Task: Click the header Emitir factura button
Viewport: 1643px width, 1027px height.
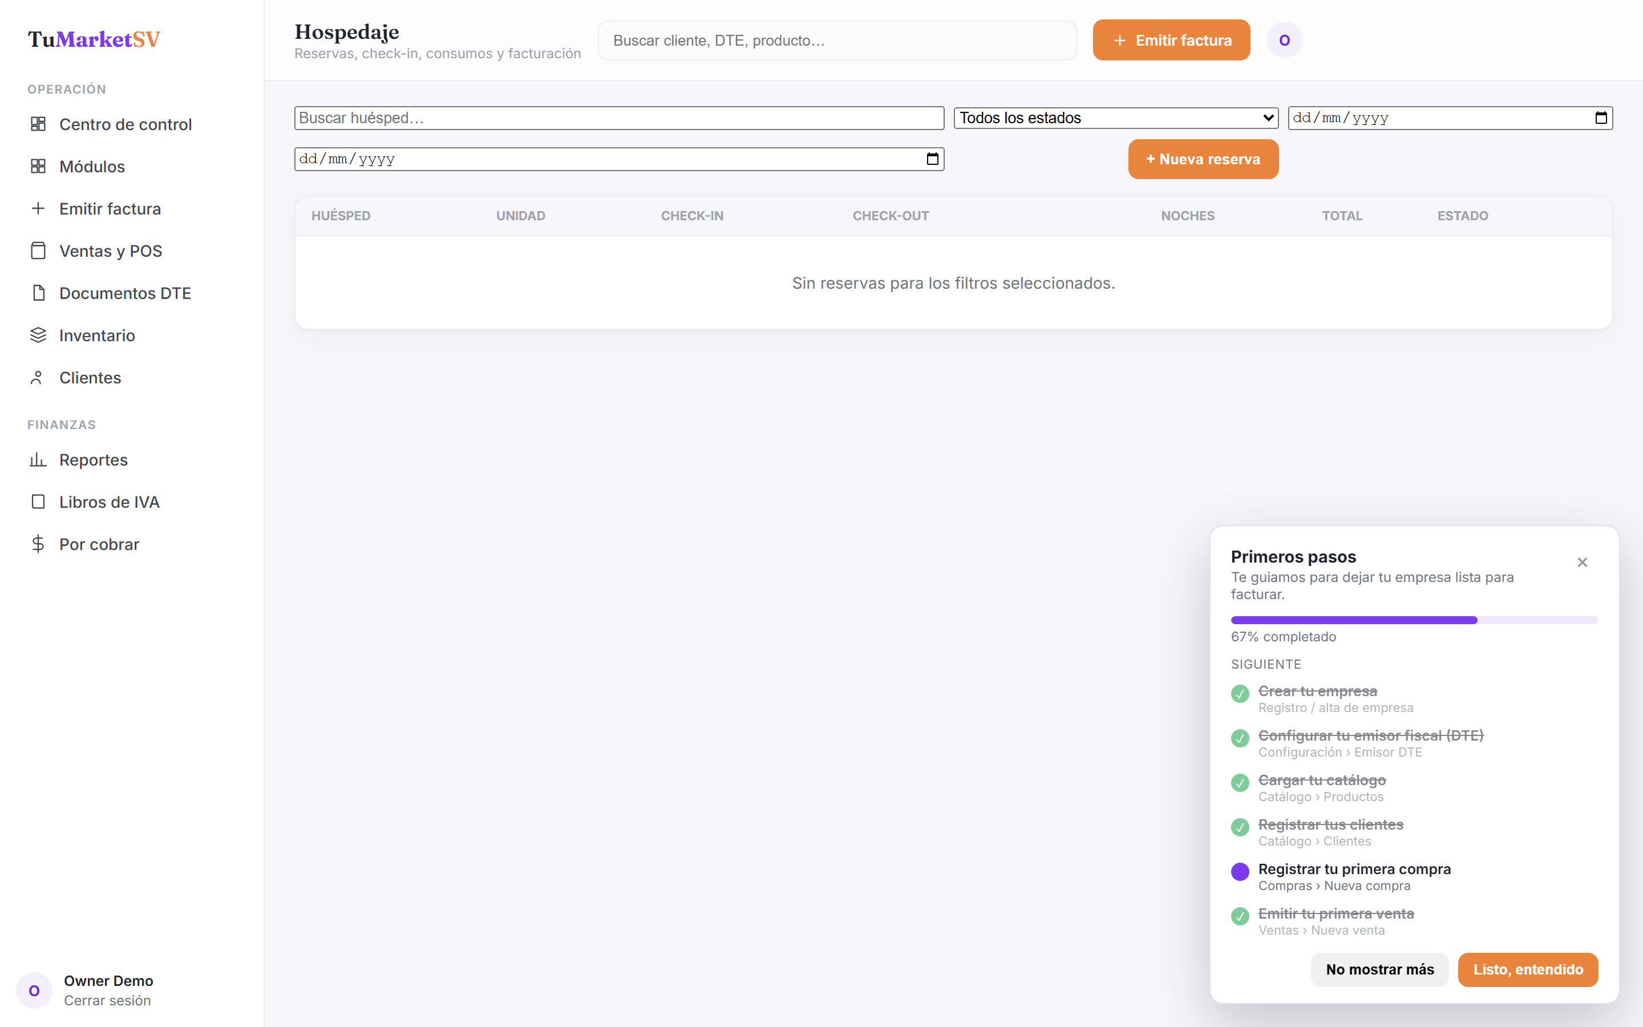Action: coord(1171,40)
